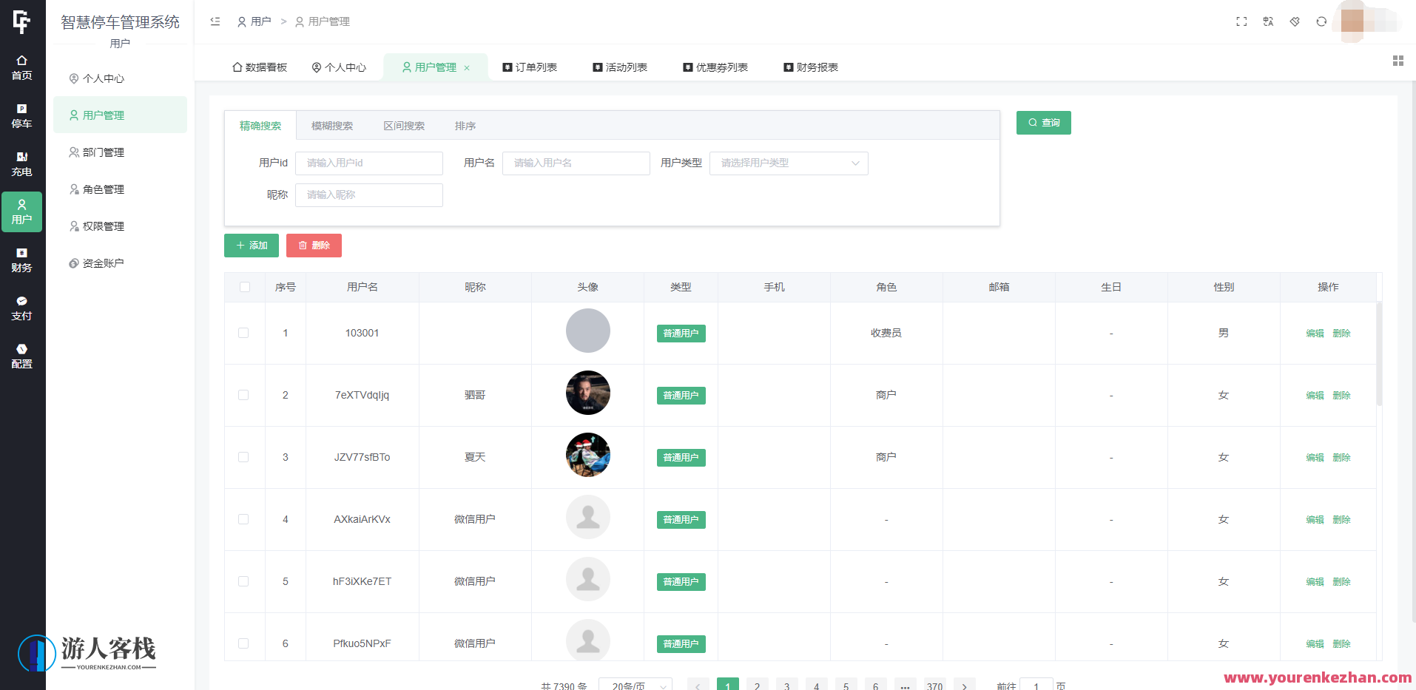Open the 20条/页 page size dropdown

(635, 685)
